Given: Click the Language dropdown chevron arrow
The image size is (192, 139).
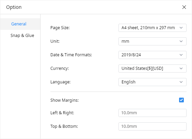Looking at the screenshot, I should [181, 82].
